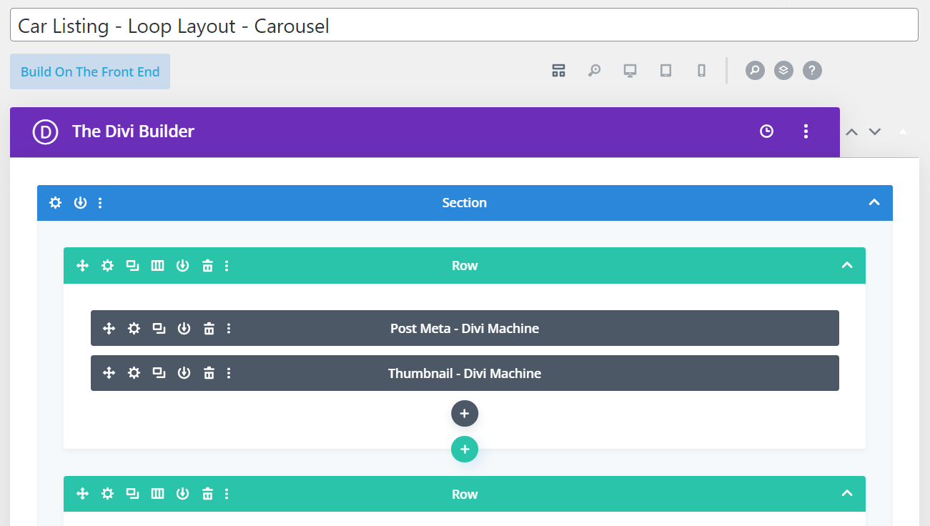Screen dimensions: 930x526
Task: Open Section settings gear
Action: click(55, 203)
